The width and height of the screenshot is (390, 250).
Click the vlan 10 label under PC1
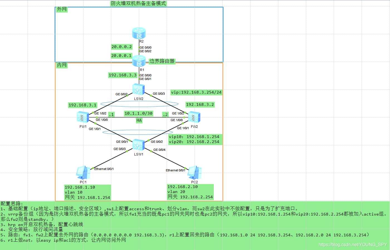[x=73, y=192]
